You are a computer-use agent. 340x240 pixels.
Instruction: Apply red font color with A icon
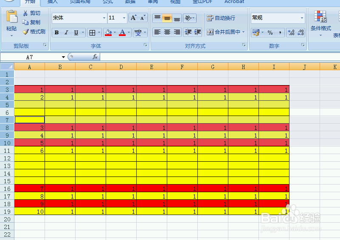click(122, 33)
